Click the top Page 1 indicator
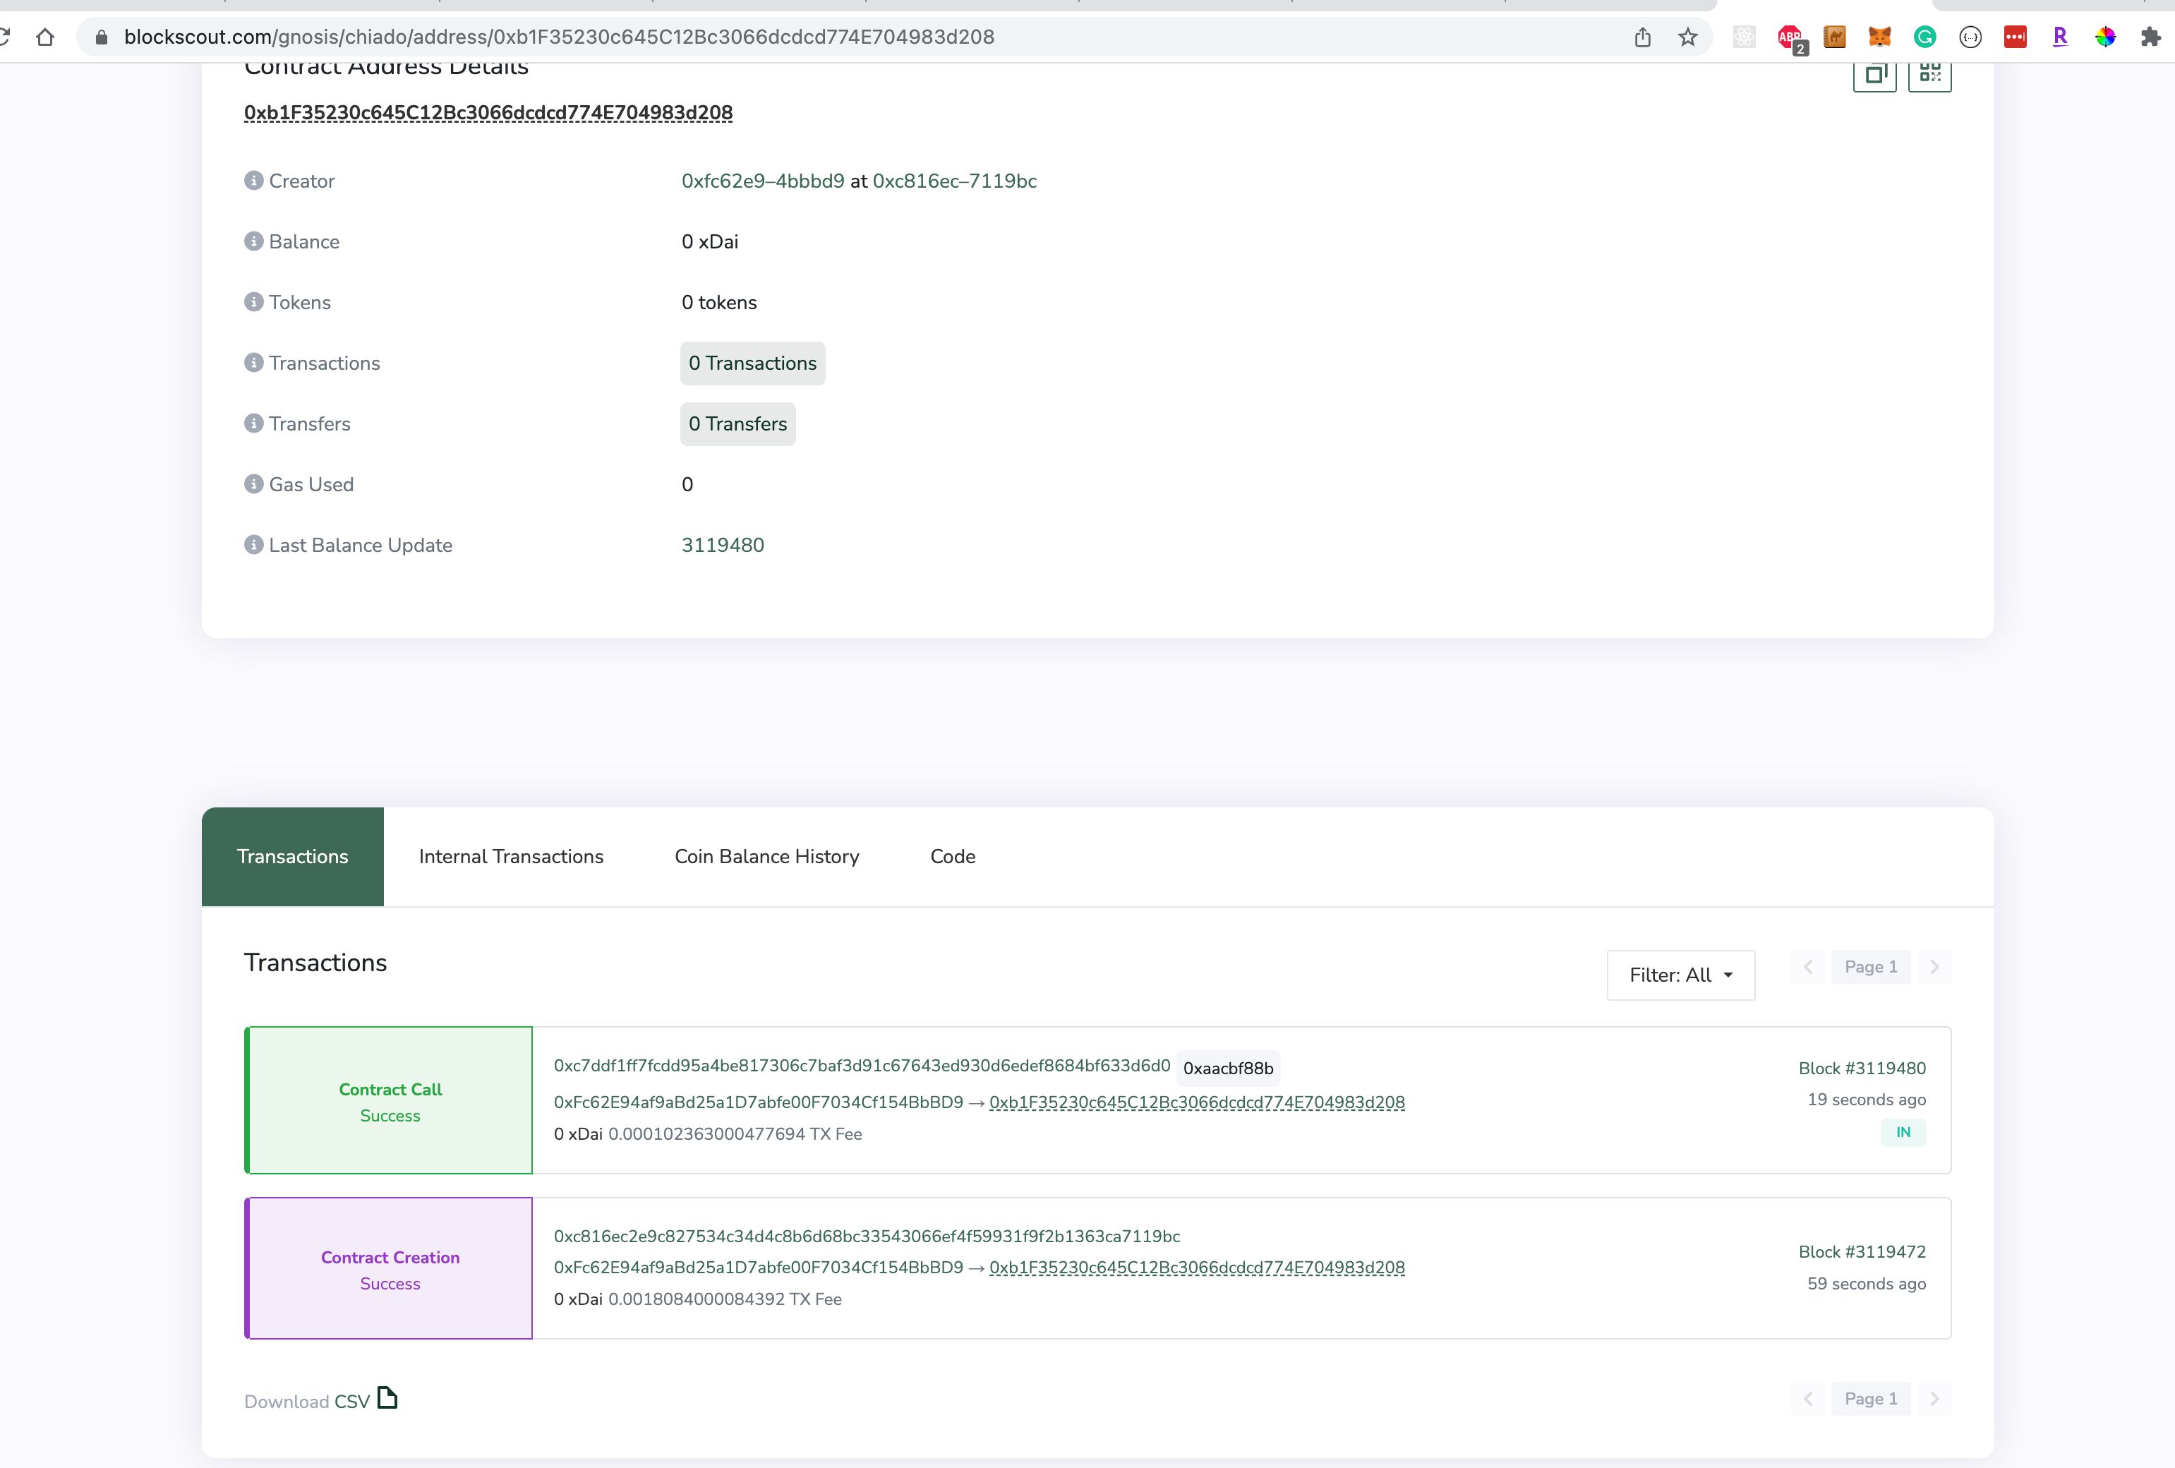Viewport: 2175px width, 1468px height. click(1871, 967)
